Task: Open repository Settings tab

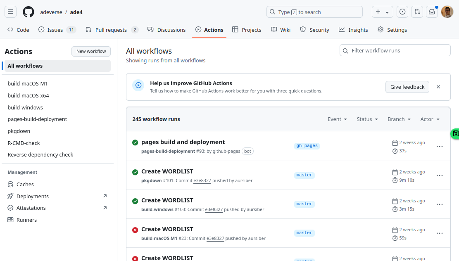Action: 392,30
